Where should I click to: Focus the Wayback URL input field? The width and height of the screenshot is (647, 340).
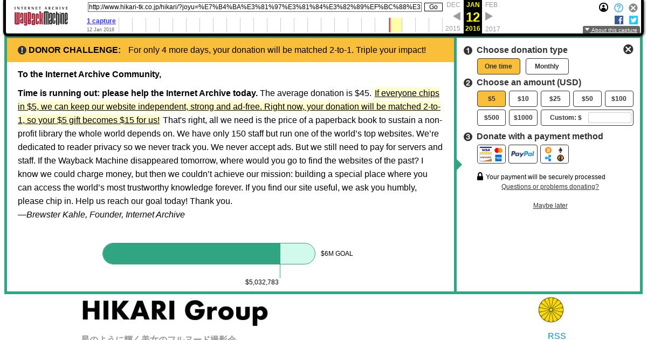pos(254,7)
